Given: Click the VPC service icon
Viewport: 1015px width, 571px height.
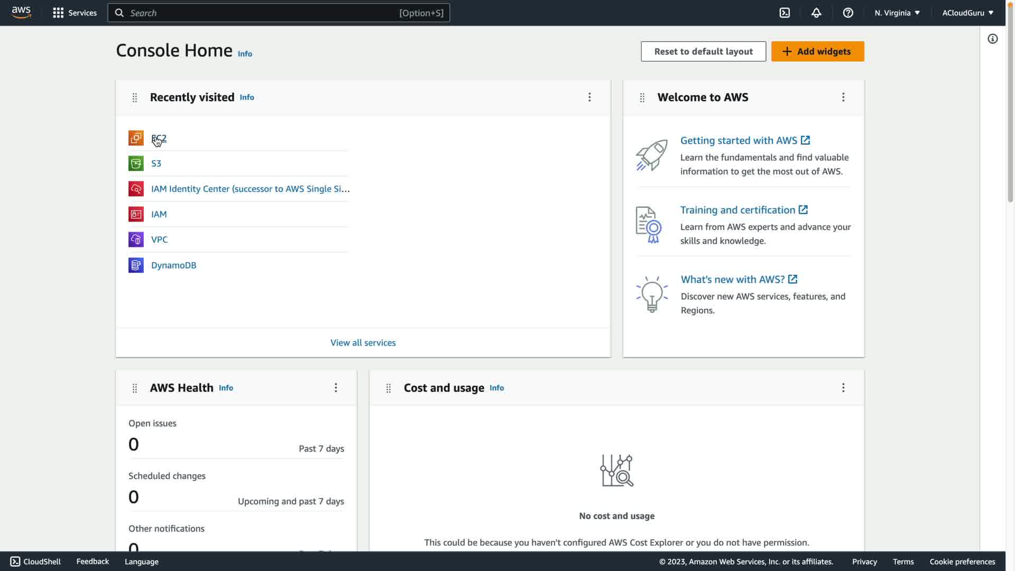Looking at the screenshot, I should pos(136,240).
